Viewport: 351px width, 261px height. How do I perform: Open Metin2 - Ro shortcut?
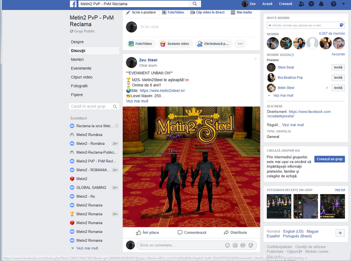pos(85,196)
